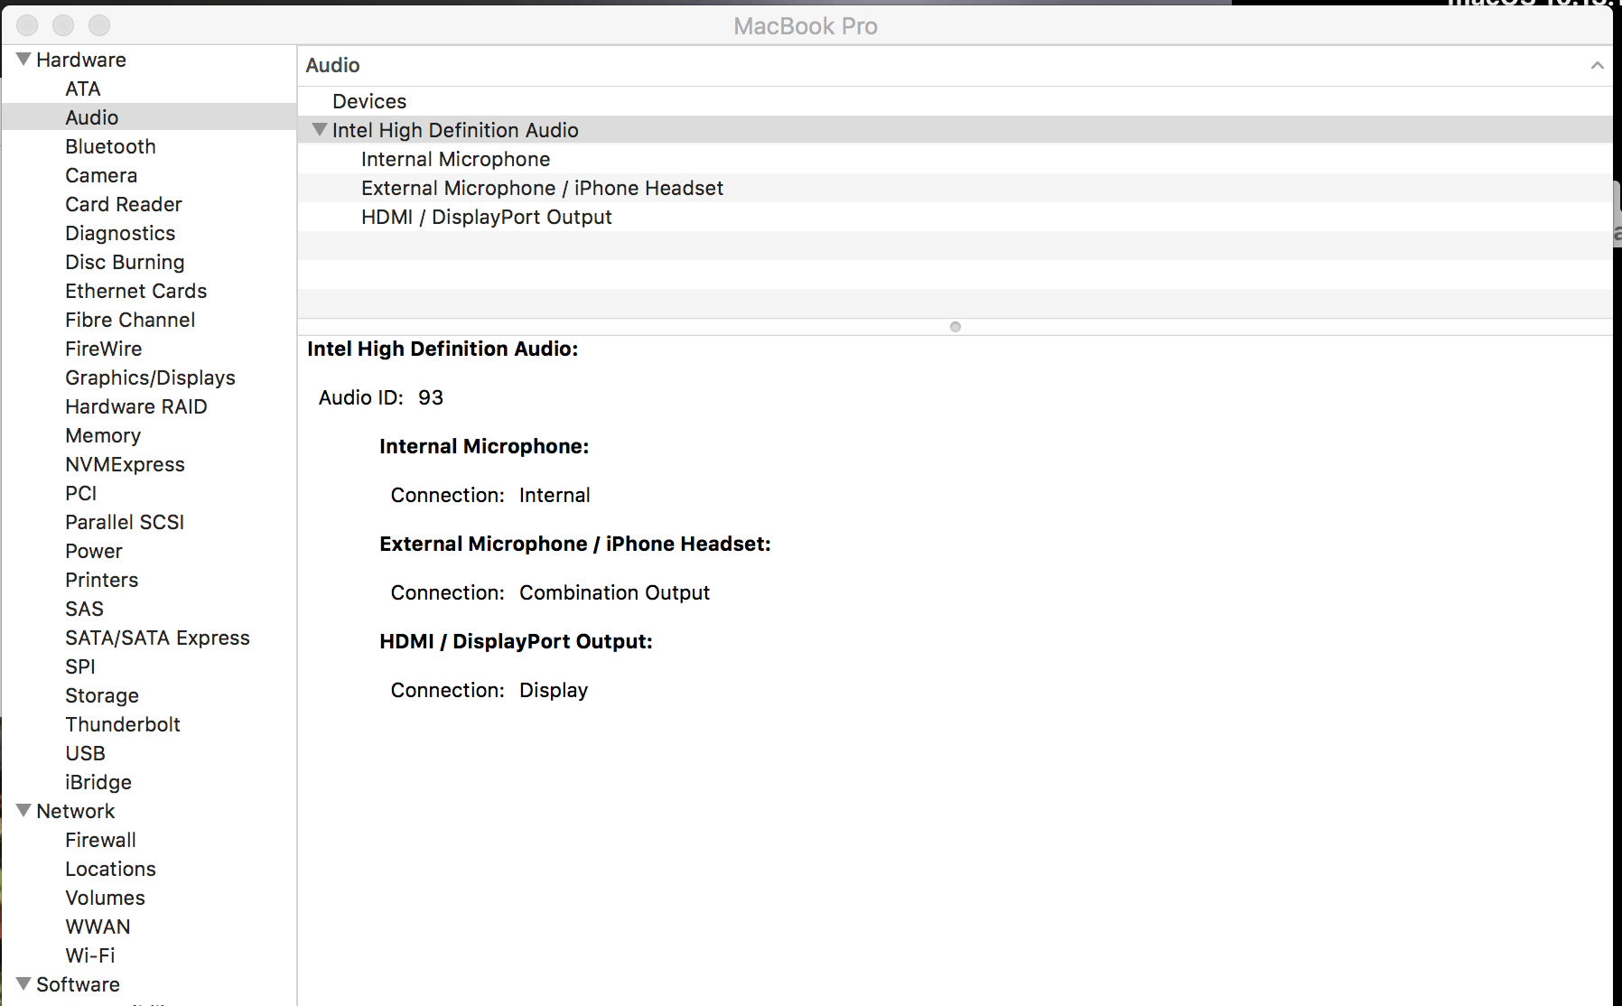Select SAS sidebar entry

(x=84, y=609)
